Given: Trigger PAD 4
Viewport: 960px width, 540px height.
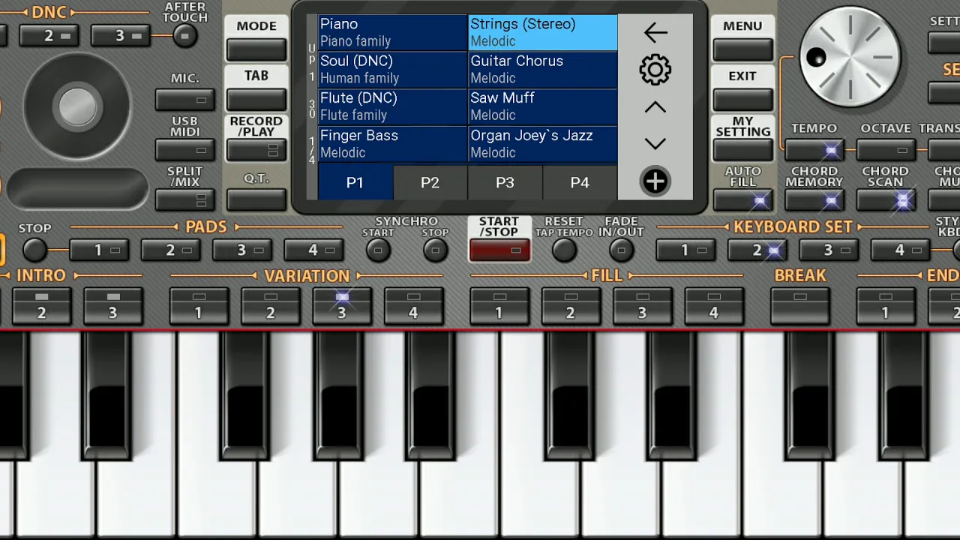Looking at the screenshot, I should tap(313, 250).
